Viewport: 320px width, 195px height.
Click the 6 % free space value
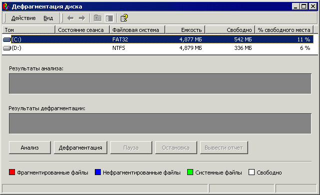click(305, 48)
